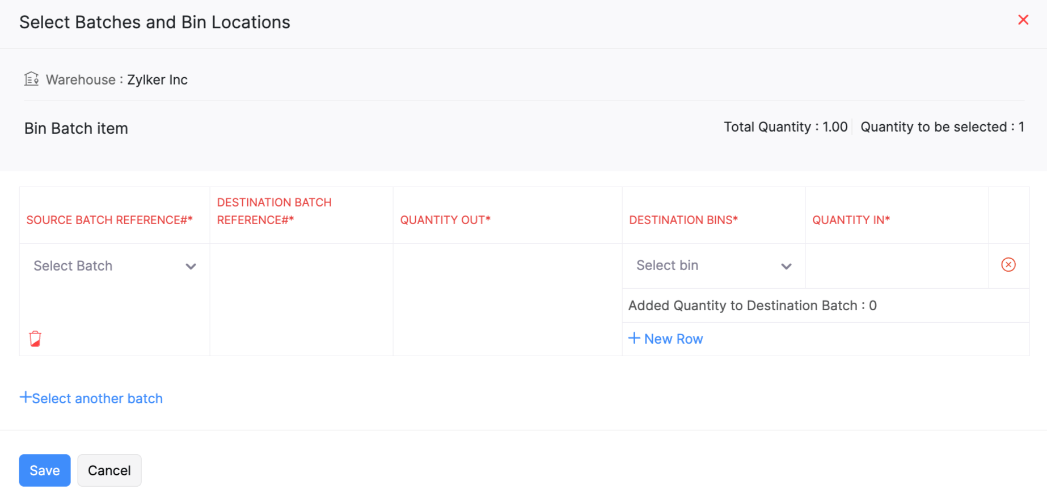Click the Source Batch Reference# column header
Image resolution: width=1047 pixels, height=502 pixels.
tap(109, 220)
